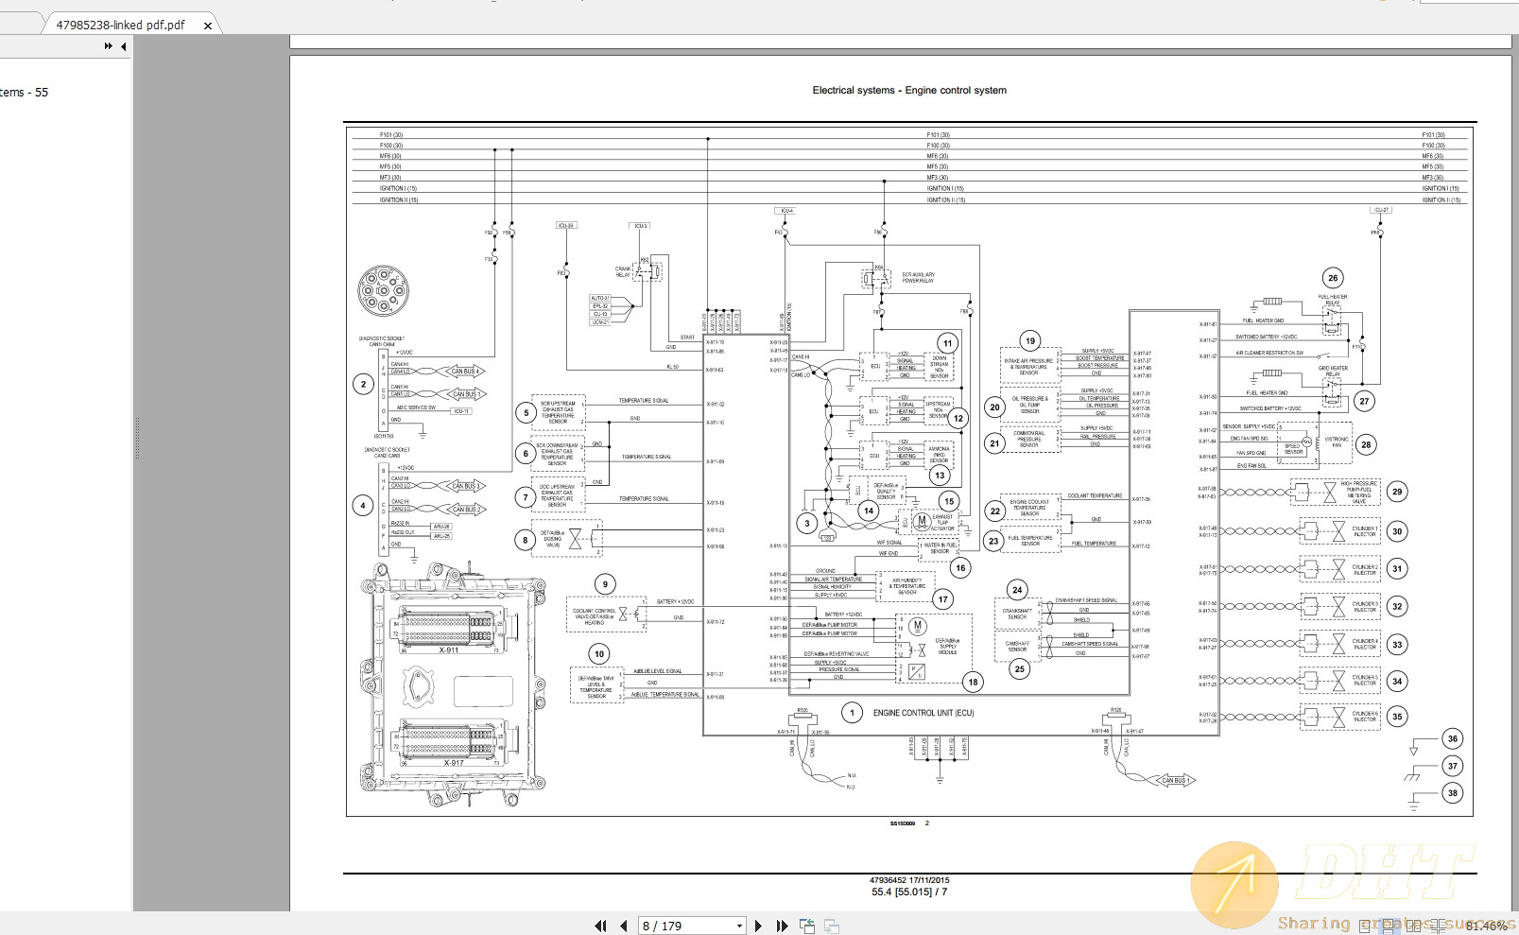Image resolution: width=1519 pixels, height=935 pixels.
Task: Collapse the bookmarks side panel
Action: click(x=124, y=46)
